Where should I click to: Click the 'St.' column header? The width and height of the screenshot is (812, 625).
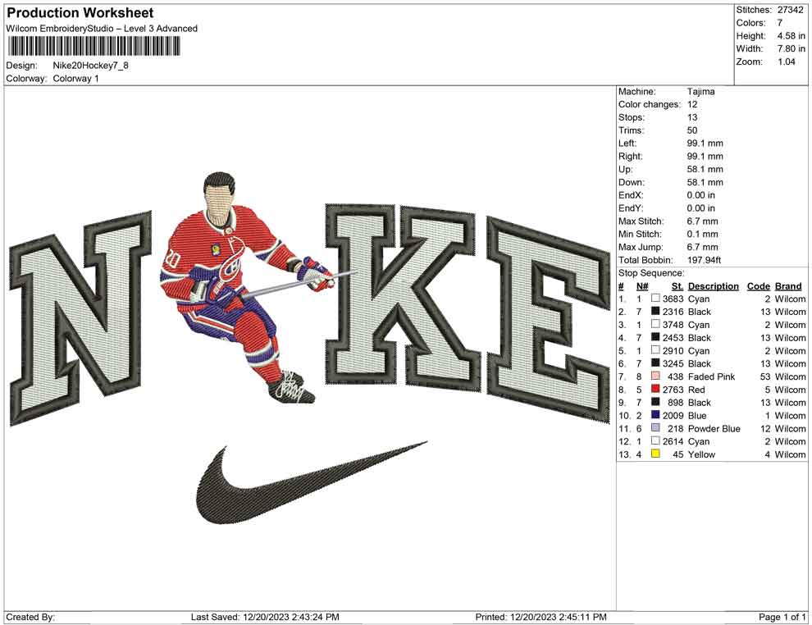[x=677, y=285]
